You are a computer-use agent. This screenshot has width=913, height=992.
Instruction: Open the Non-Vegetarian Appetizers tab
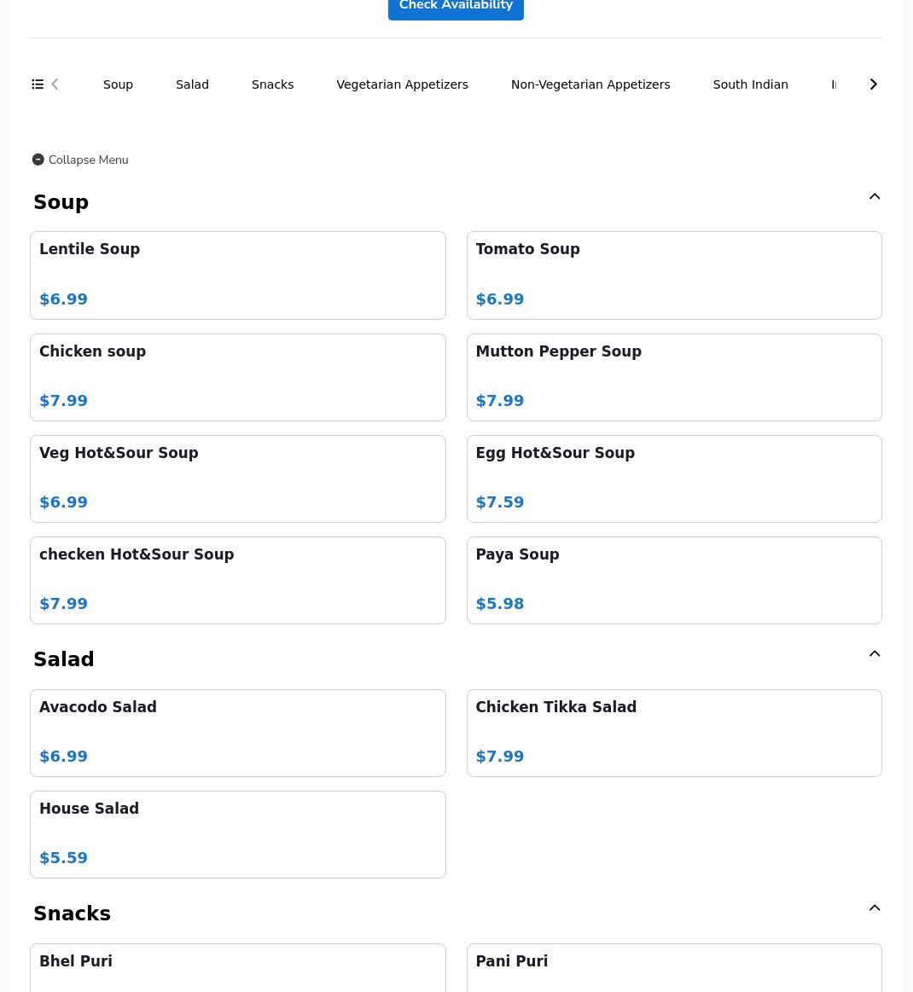tap(590, 84)
